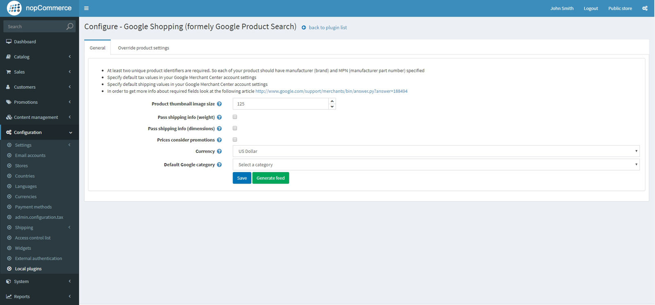
Task: Show help for Product thumbnail image size
Action: 219,104
